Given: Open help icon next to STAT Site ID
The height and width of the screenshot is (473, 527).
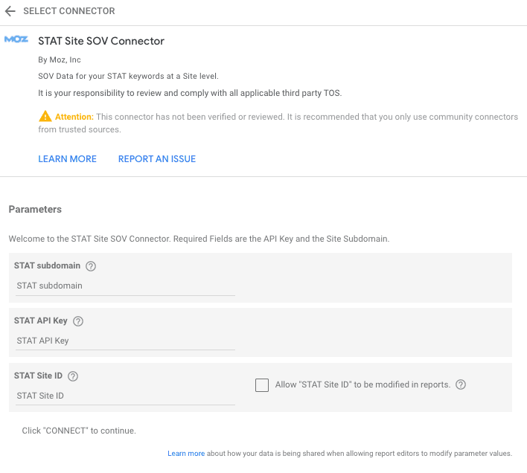Looking at the screenshot, I should 73,376.
